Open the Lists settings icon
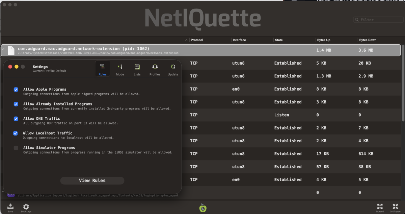This screenshot has width=405, height=214. coord(137,69)
